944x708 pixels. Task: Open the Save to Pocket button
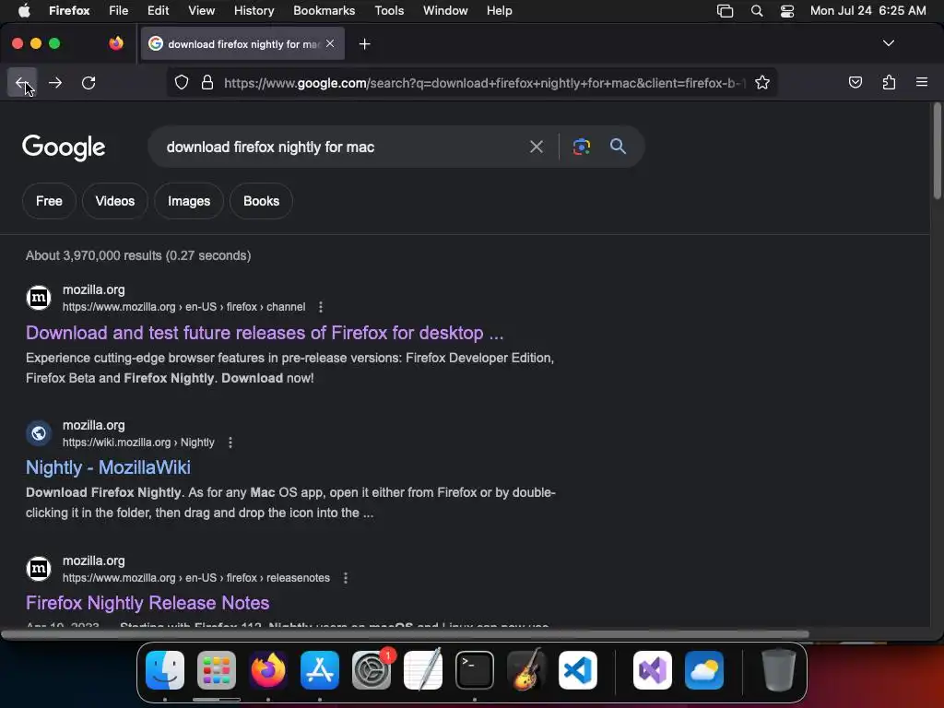coord(855,82)
